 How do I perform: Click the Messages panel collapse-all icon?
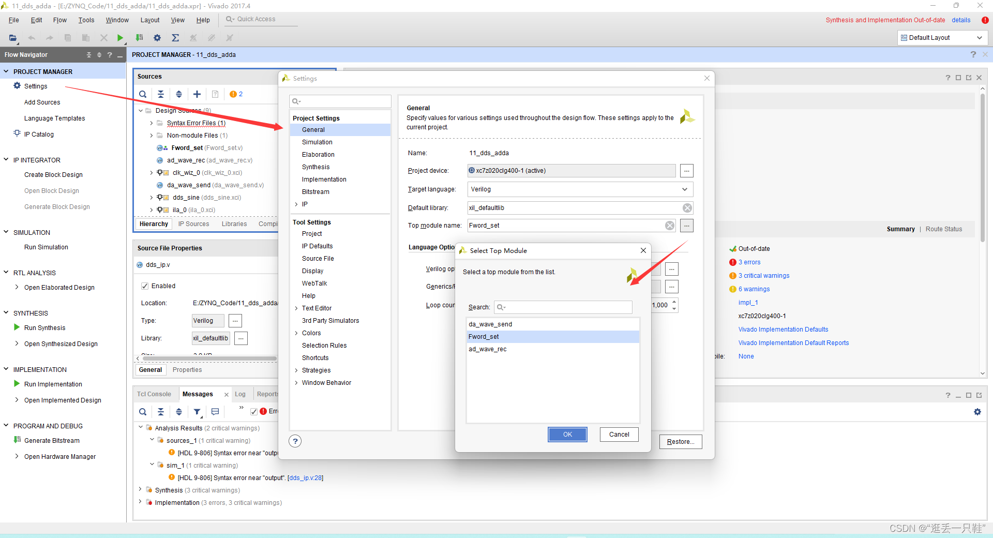(161, 412)
